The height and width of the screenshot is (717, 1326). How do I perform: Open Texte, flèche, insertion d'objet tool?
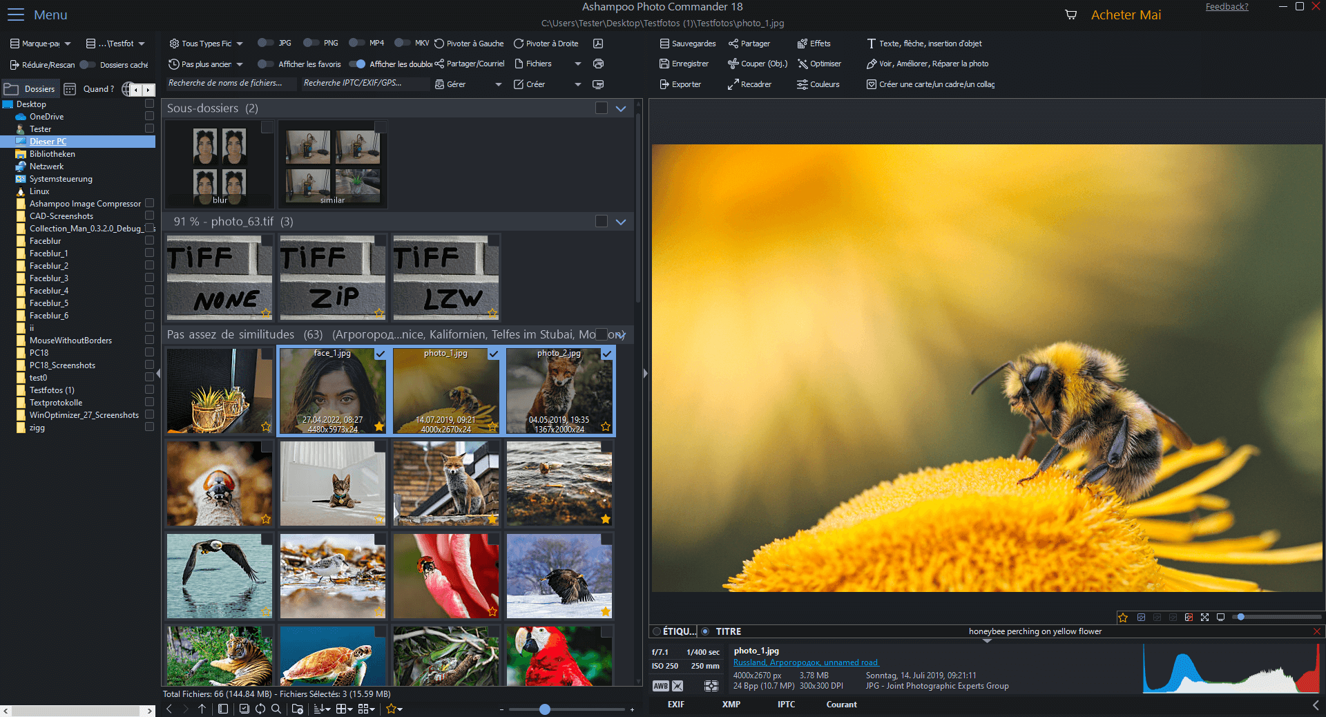924,44
